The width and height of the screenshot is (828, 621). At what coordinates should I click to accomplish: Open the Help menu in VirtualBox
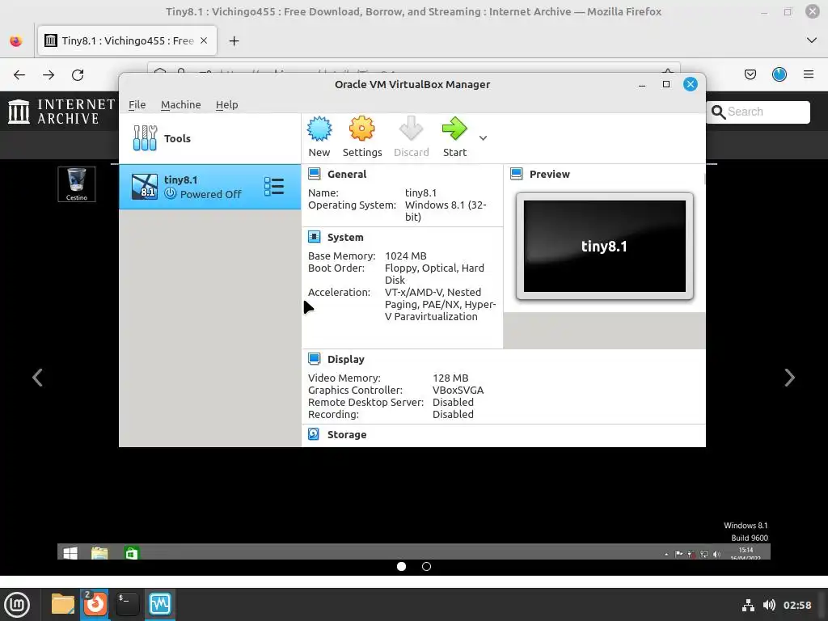point(226,104)
